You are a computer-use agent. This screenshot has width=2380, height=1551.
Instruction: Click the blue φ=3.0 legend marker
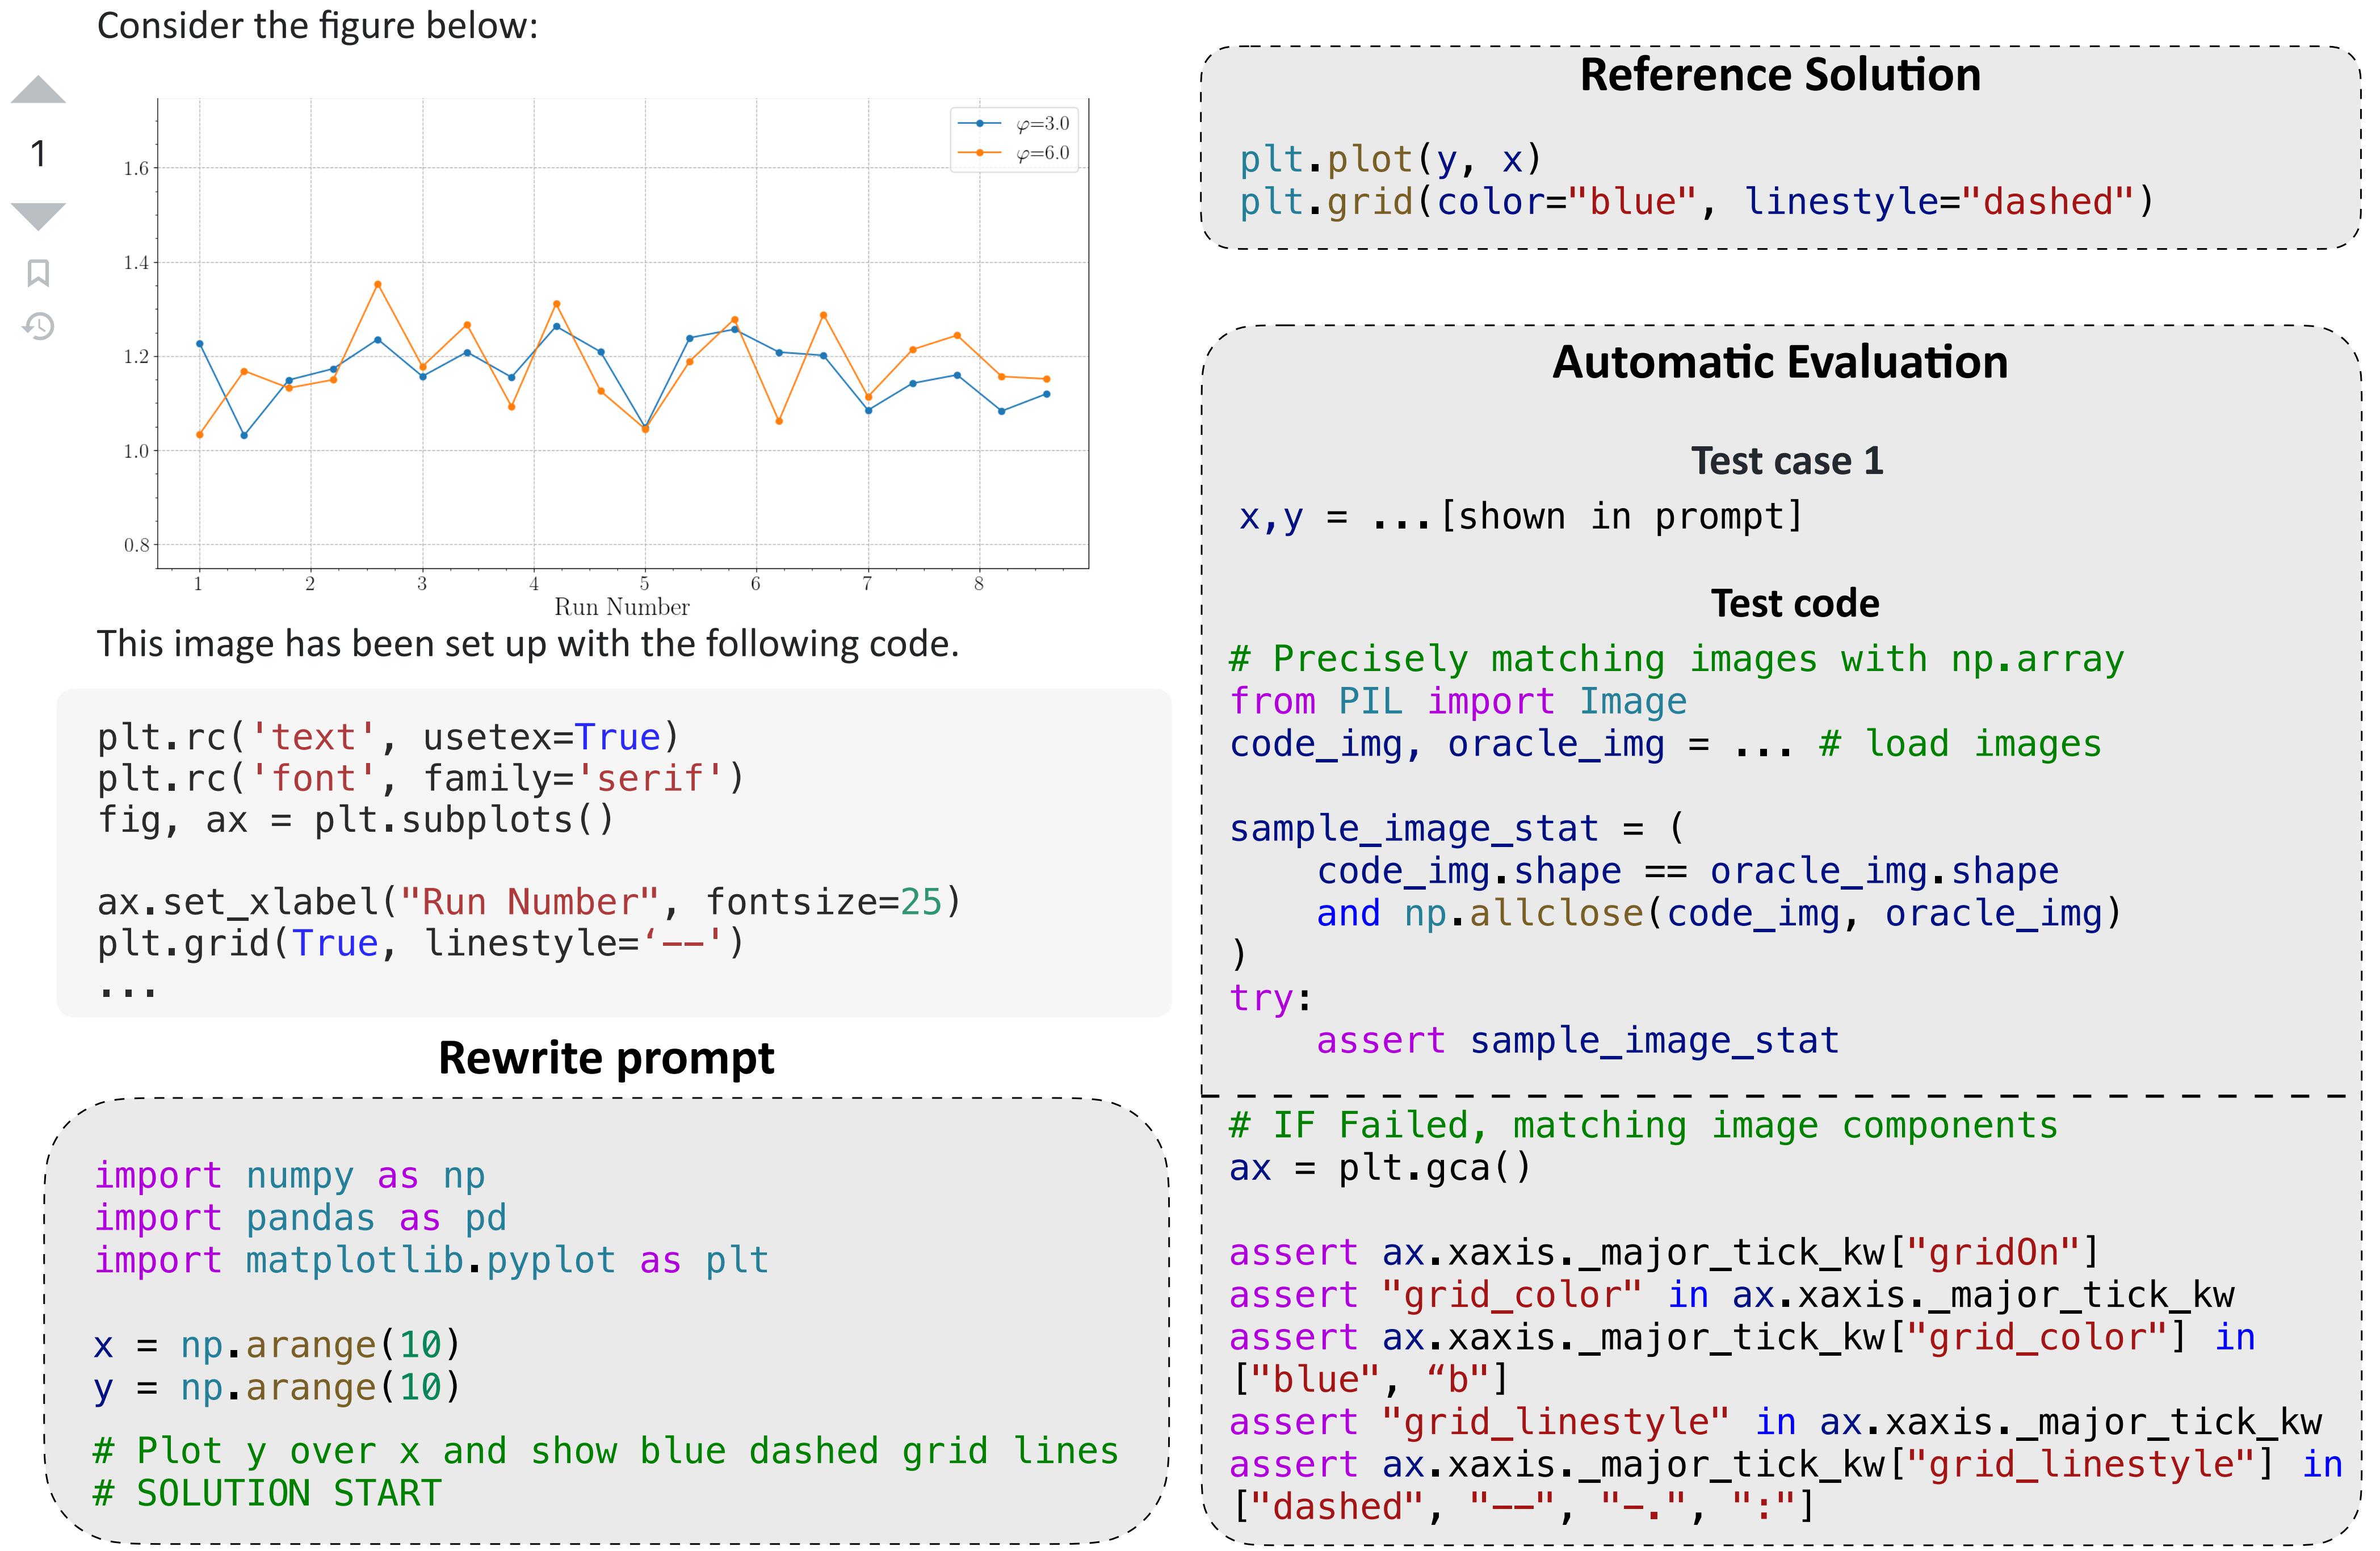(980, 123)
